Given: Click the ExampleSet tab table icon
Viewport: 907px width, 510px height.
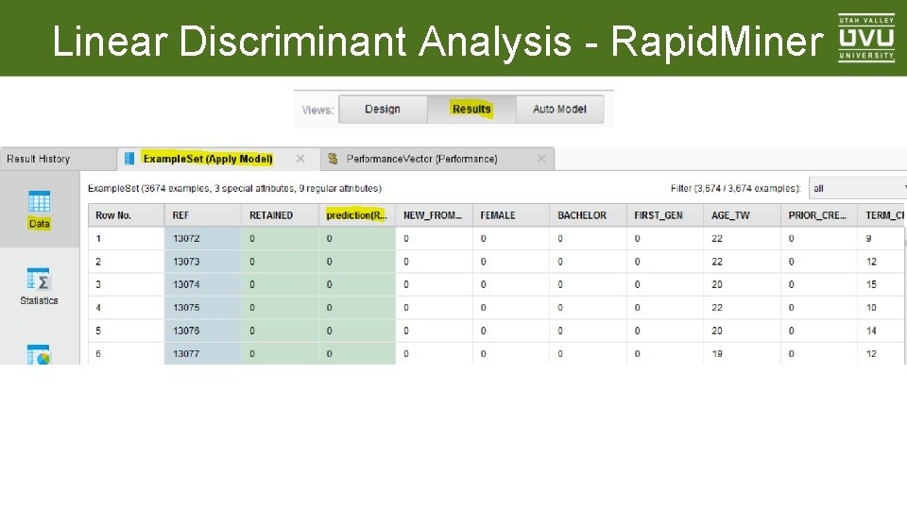Looking at the screenshot, I should [x=129, y=159].
